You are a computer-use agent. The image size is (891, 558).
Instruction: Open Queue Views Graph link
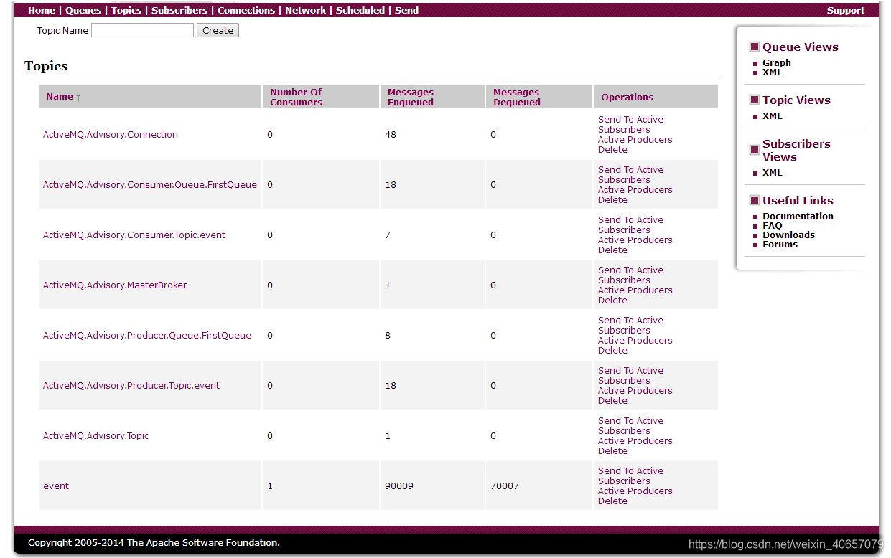point(777,63)
